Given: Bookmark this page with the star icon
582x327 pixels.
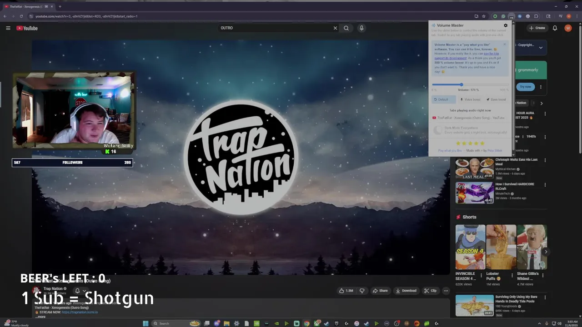Looking at the screenshot, I should tap(484, 16).
